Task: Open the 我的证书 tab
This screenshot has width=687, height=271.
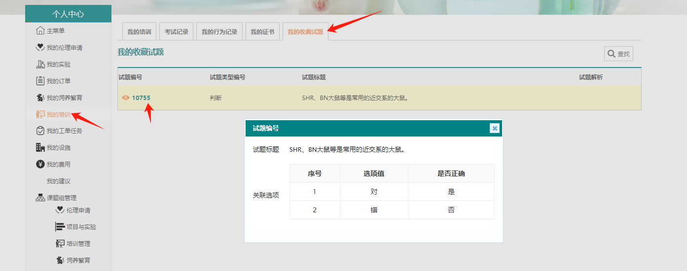Action: [262, 32]
